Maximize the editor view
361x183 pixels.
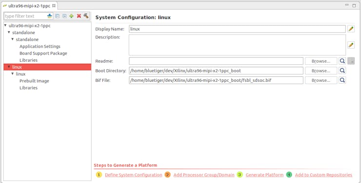(354, 5)
